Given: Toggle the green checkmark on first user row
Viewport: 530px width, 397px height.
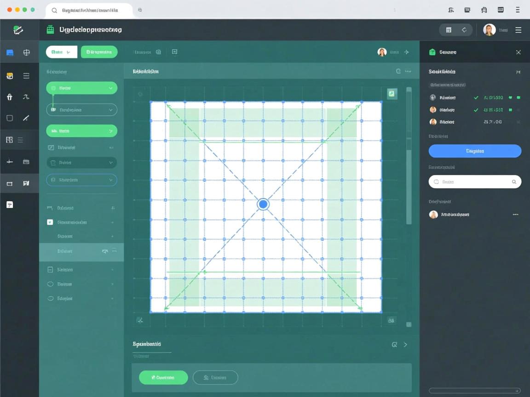Looking at the screenshot, I should tap(476, 98).
